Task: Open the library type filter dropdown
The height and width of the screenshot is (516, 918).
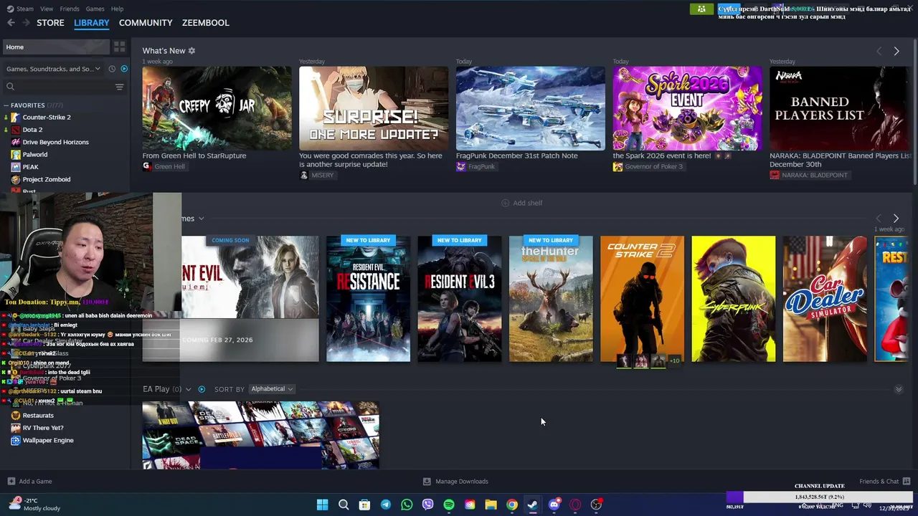Action: [54, 69]
